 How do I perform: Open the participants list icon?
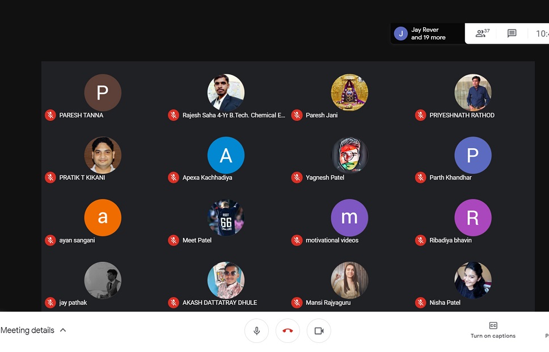click(482, 33)
